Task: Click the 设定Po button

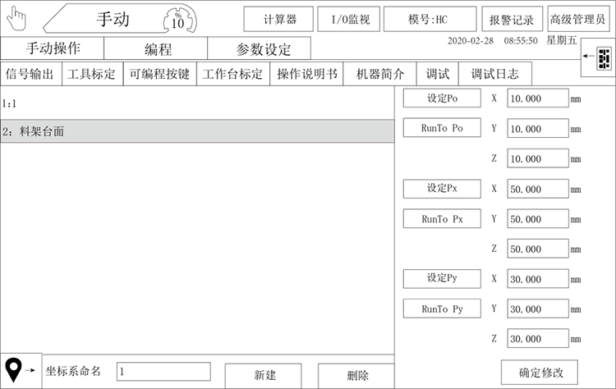Action: [x=442, y=98]
